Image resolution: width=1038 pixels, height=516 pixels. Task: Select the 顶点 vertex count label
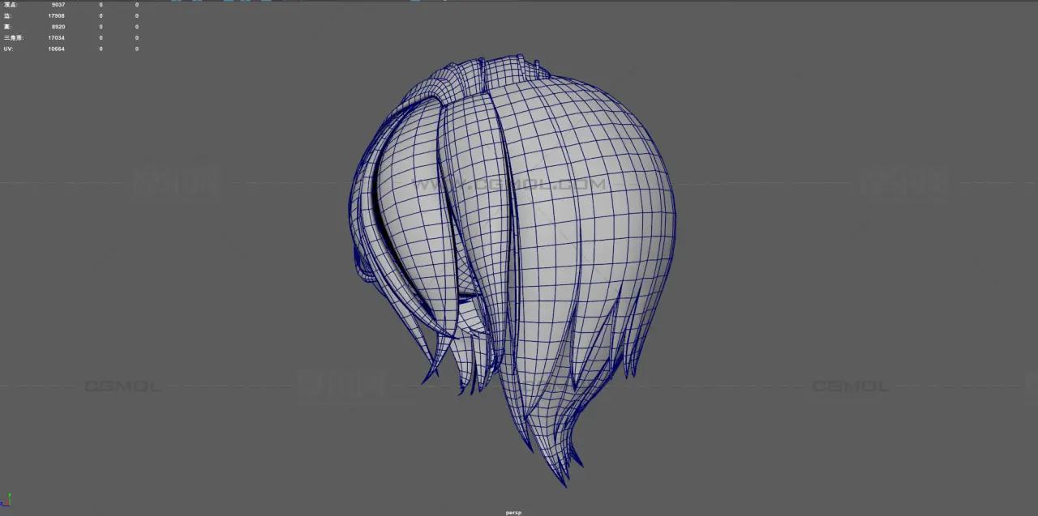11,5
